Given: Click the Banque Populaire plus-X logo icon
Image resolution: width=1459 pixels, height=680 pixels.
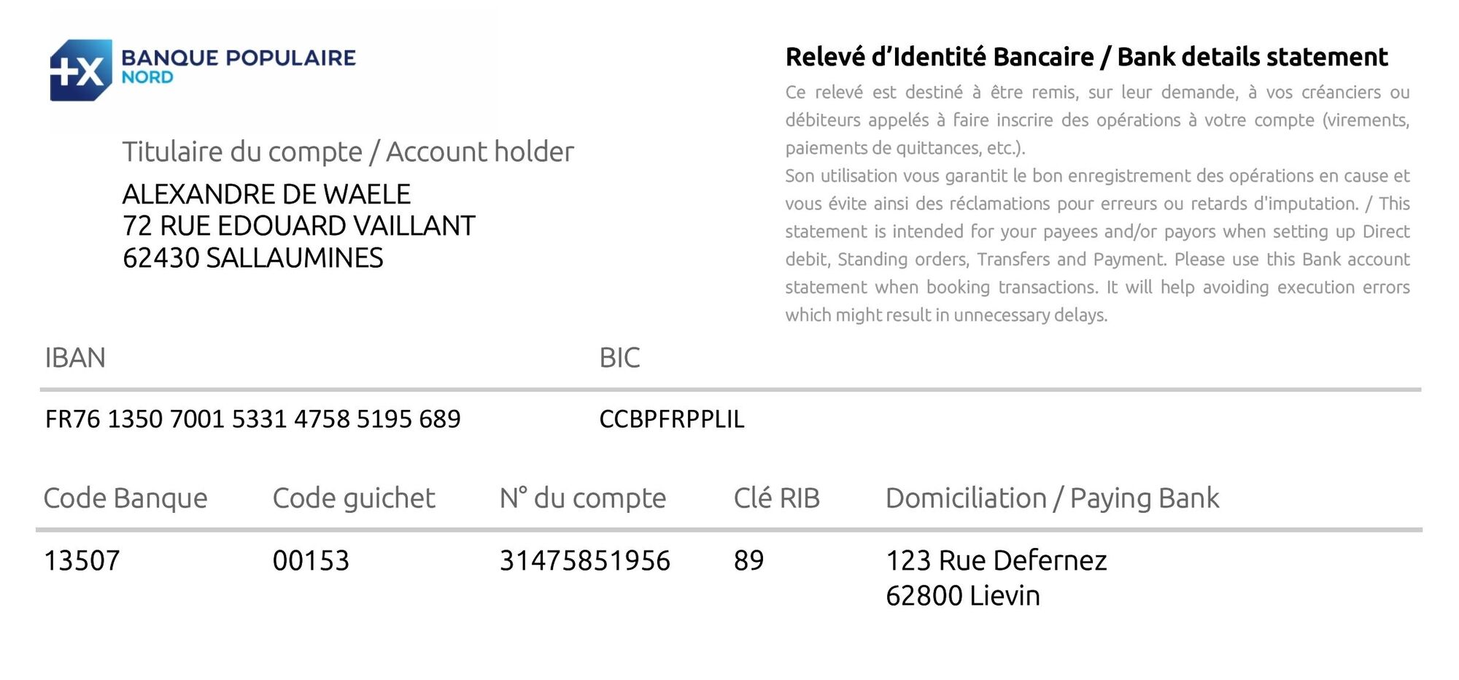Looking at the screenshot, I should coord(80,70).
